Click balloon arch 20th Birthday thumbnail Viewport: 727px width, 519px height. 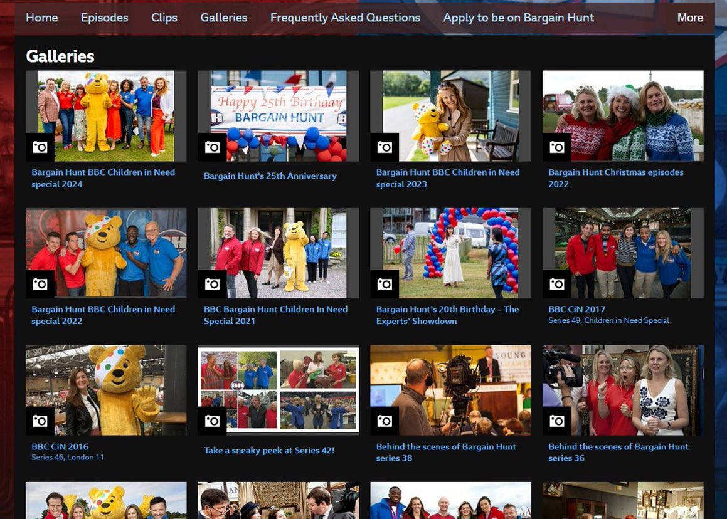[450, 253]
